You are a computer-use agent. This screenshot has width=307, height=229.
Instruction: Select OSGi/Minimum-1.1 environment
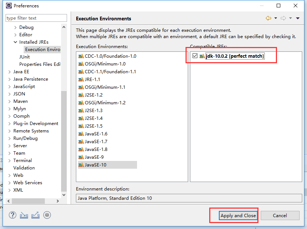pos(102,87)
